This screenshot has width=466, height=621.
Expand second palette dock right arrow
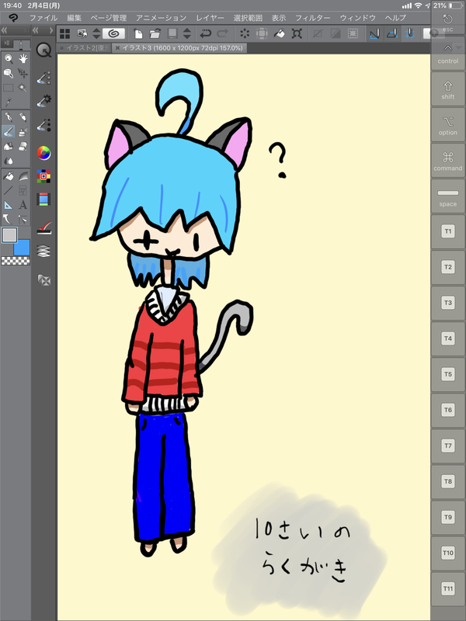[x=50, y=31]
